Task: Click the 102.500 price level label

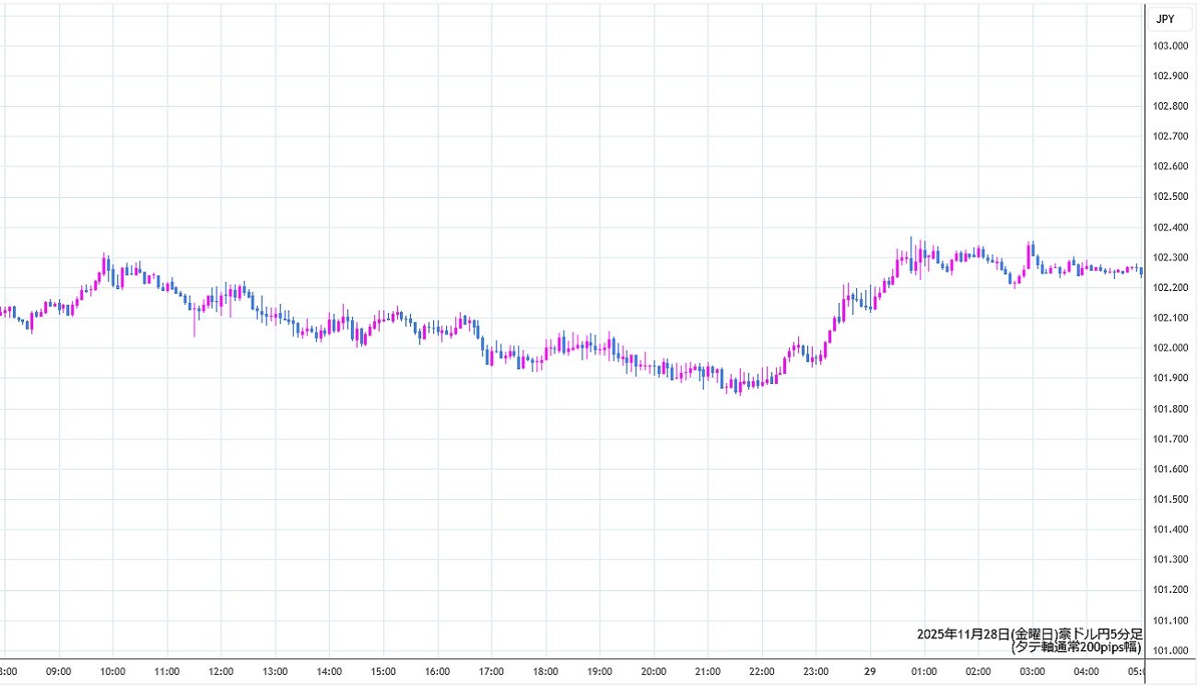Action: click(x=1169, y=197)
